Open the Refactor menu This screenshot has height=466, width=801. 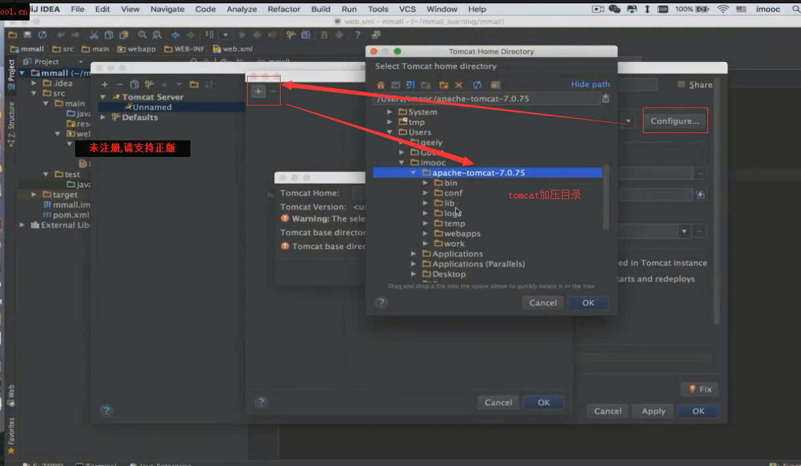(284, 9)
